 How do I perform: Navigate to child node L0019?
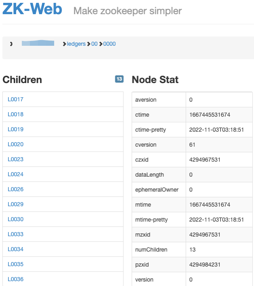coord(16,129)
